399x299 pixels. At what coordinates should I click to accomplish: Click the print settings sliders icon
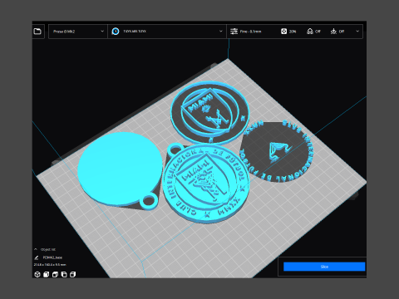[x=234, y=32]
